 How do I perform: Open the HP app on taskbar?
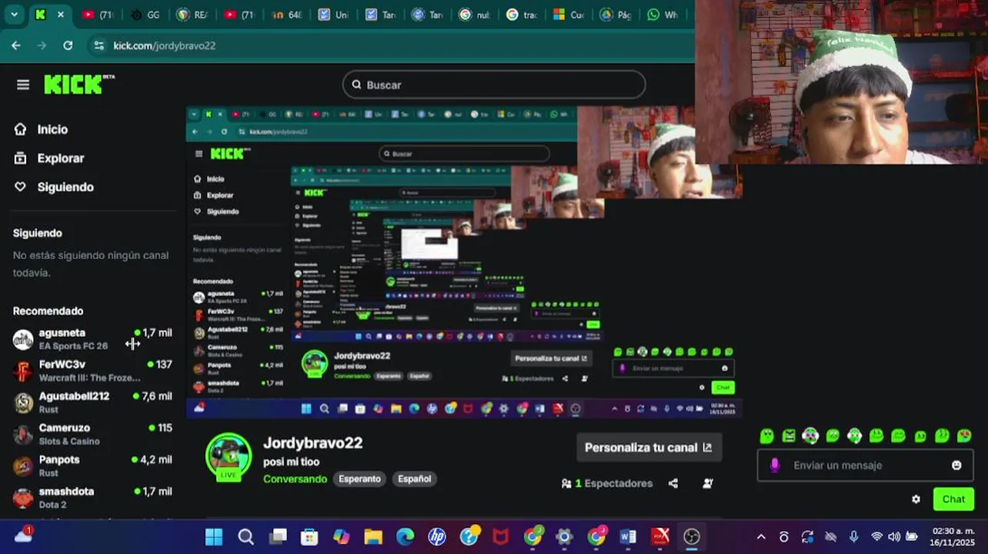[x=437, y=536]
